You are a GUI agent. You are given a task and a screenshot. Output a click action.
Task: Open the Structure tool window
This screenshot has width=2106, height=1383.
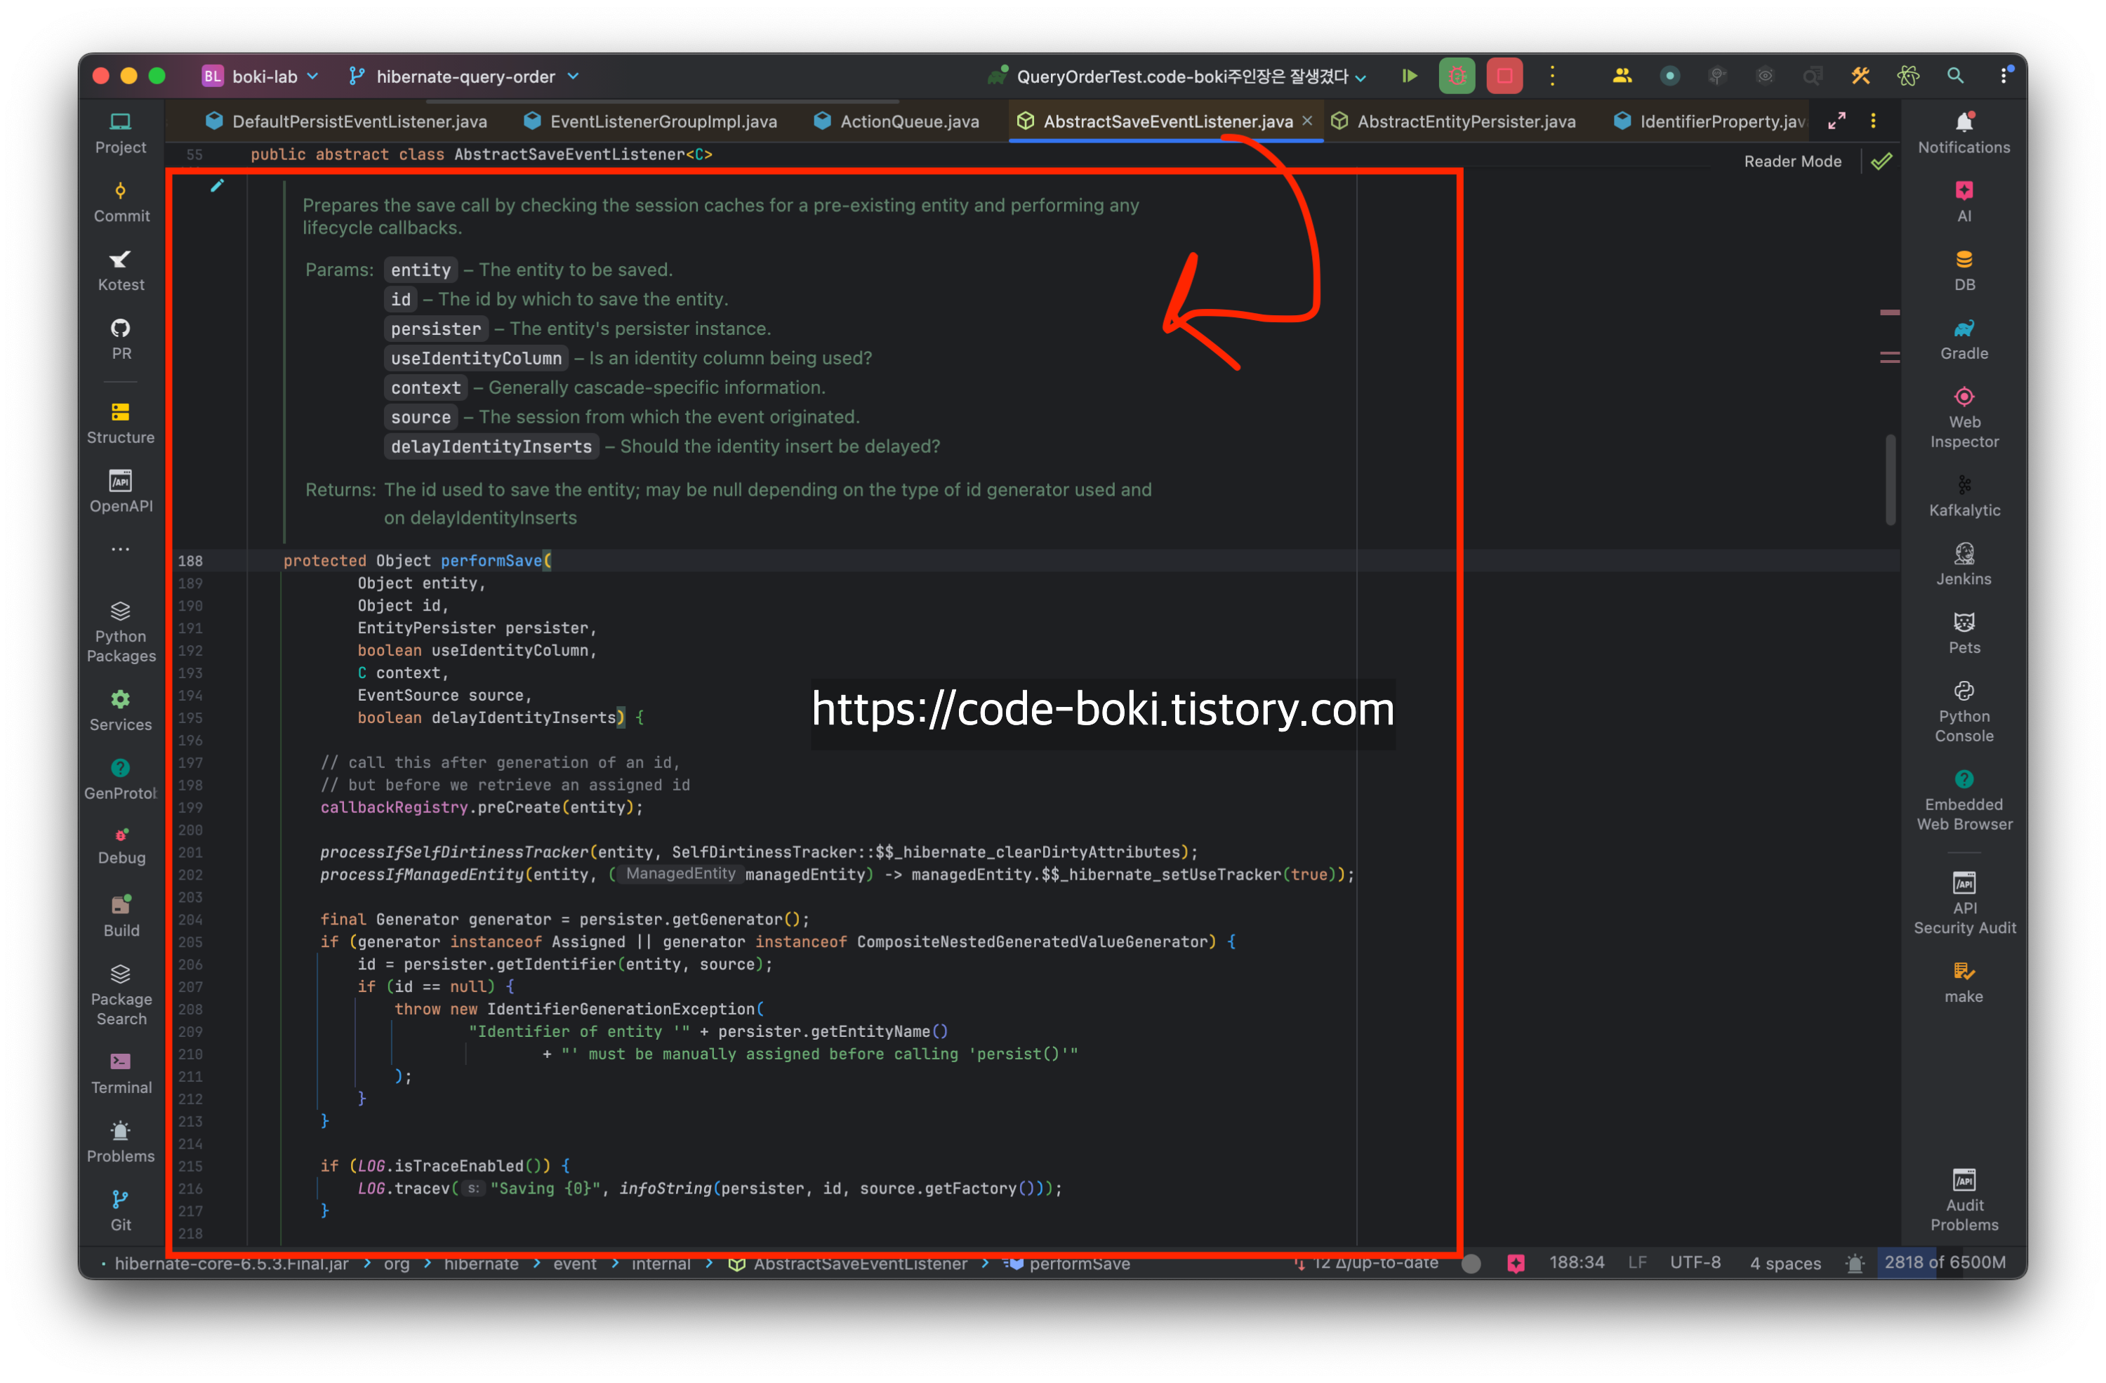coord(121,423)
